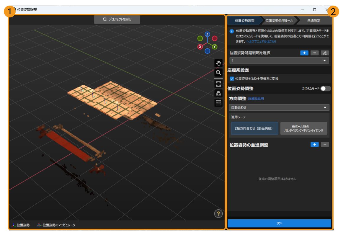The height and width of the screenshot is (232, 343).
Task: Add a new pose processing strategy
Action: pyautogui.click(x=304, y=53)
